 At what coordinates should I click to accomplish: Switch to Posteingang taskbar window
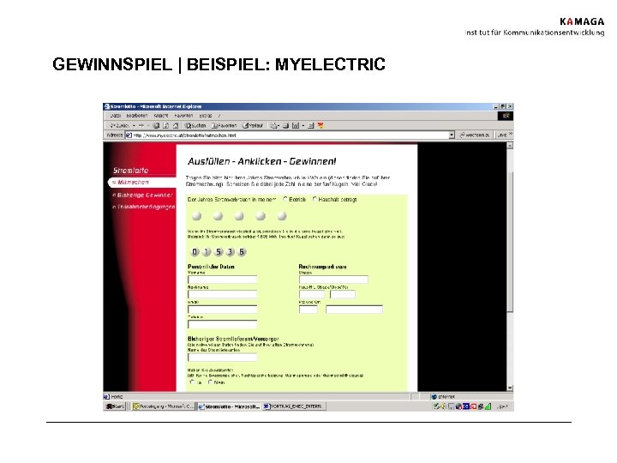coord(163,406)
